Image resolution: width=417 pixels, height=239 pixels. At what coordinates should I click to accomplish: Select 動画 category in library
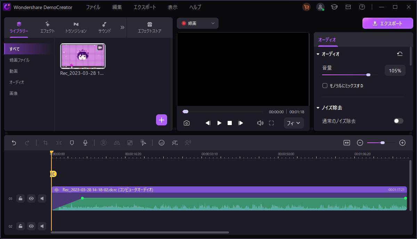14,71
